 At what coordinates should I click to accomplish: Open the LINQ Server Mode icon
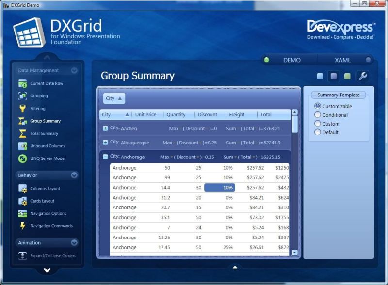(22, 158)
